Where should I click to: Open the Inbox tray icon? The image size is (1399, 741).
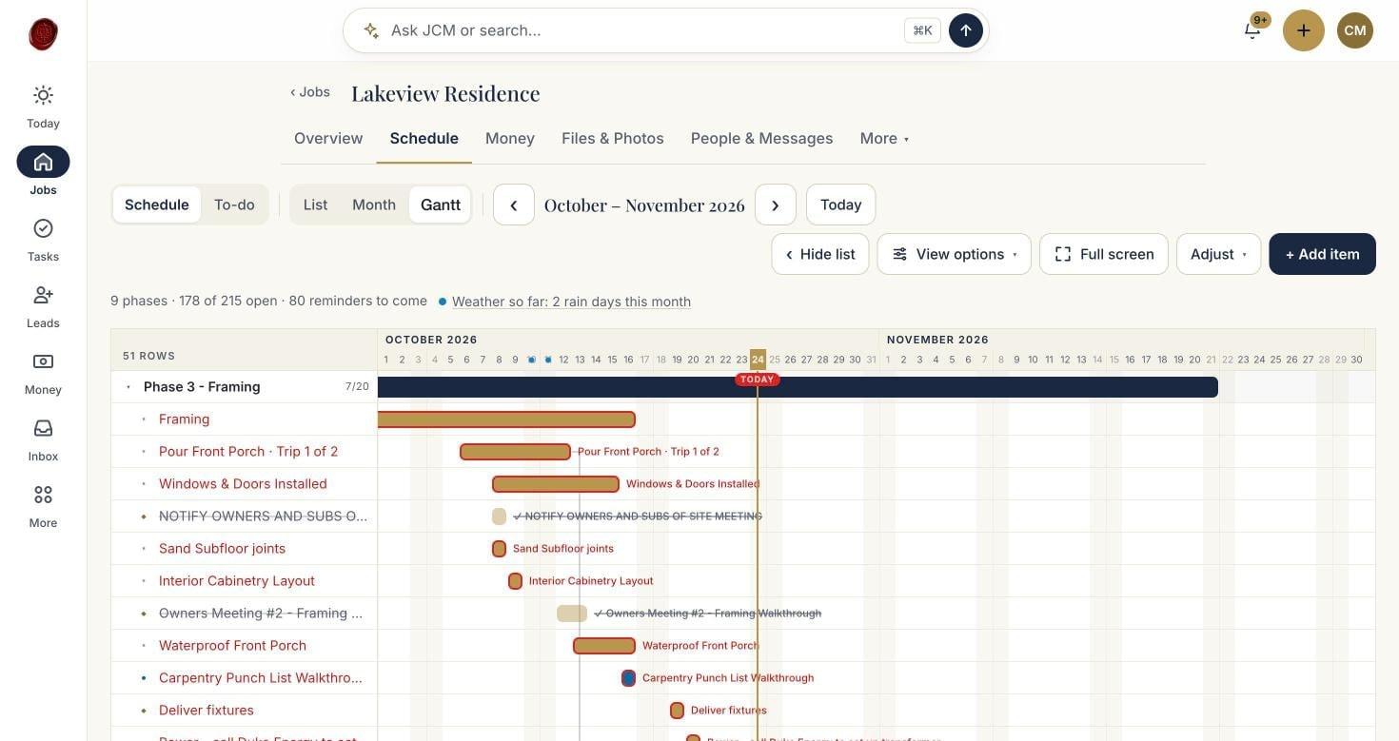pos(43,428)
